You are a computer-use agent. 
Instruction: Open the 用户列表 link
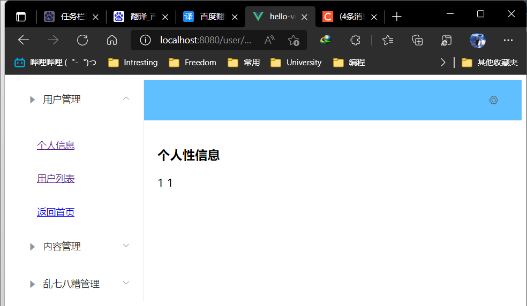pyautogui.click(x=56, y=179)
